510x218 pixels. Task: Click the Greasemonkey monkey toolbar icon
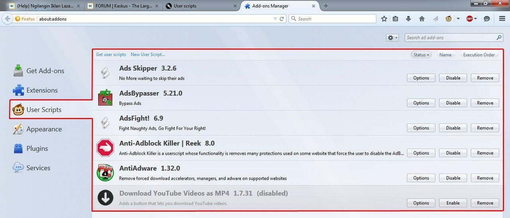(x=449, y=19)
